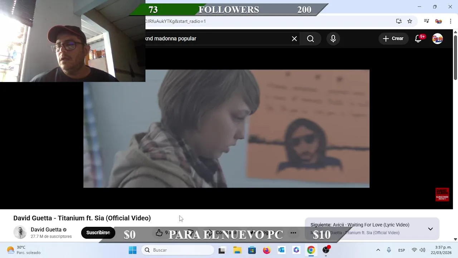Bookmark this page with the star icon
Image resolution: width=458 pixels, height=258 pixels.
tap(410, 21)
